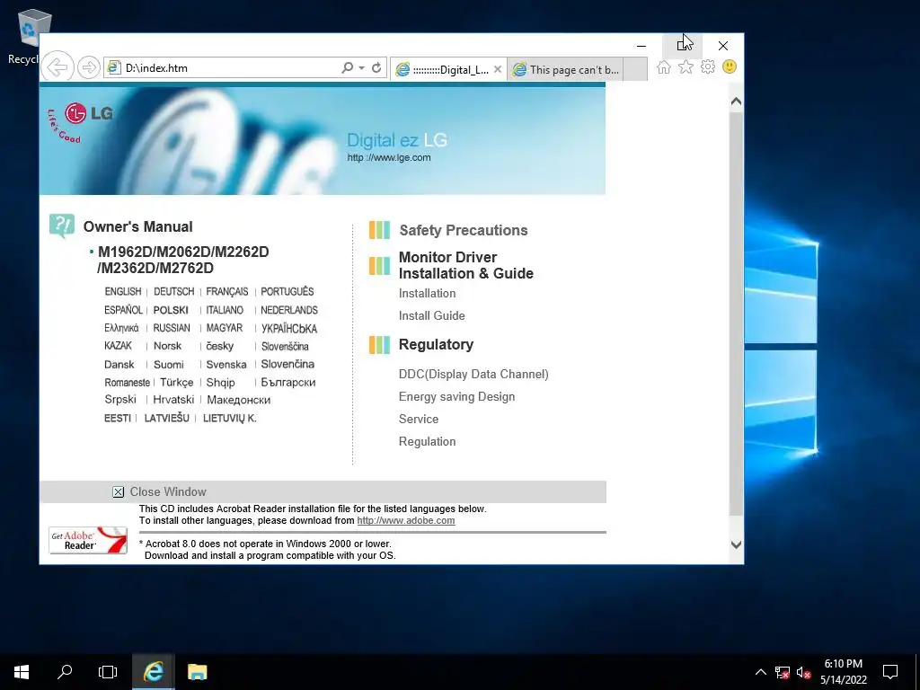Open the PORTUGUÊS manual

[287, 292]
